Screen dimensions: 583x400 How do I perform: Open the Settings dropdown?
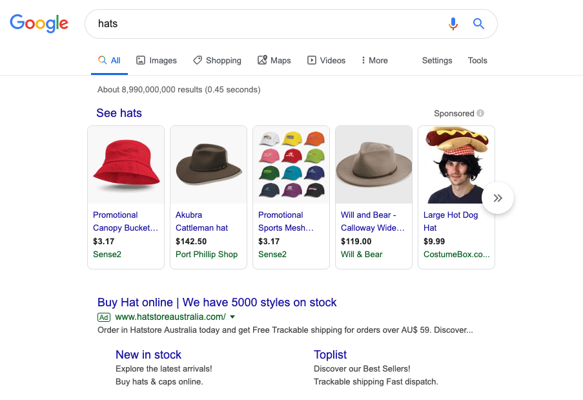(437, 60)
